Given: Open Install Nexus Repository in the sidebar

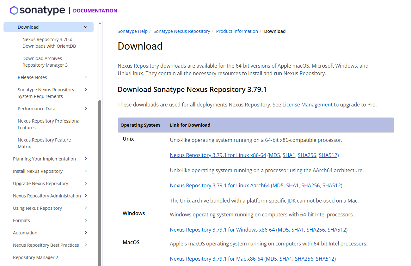Looking at the screenshot, I should (x=38, y=171).
